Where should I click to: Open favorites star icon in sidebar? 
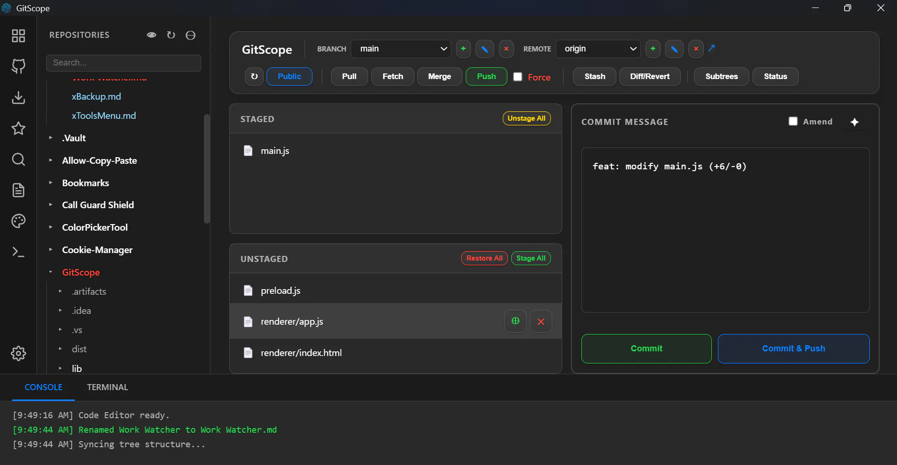coord(18,128)
